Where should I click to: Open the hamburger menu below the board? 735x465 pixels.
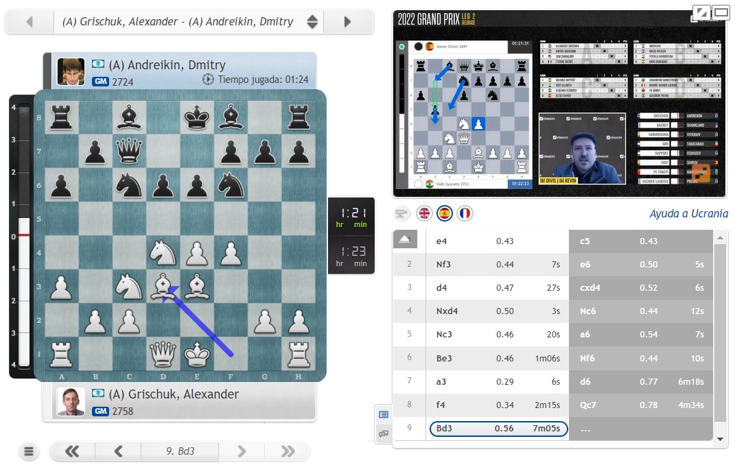[29, 451]
